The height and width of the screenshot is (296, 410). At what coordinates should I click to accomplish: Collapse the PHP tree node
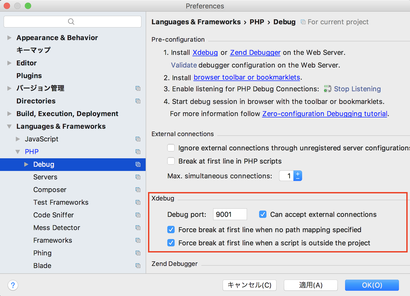pos(18,151)
